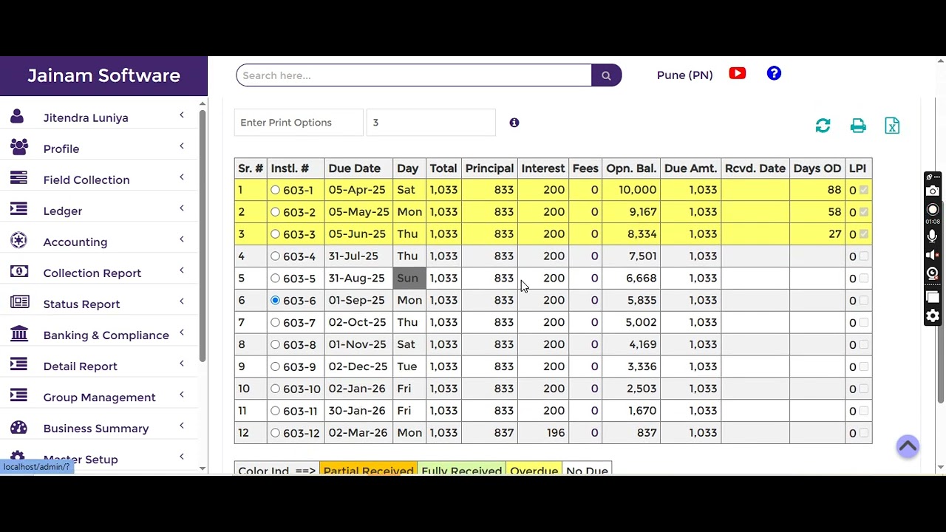The image size is (946, 532).
Task: Click the Business Summary gauge icon
Action: (x=19, y=427)
